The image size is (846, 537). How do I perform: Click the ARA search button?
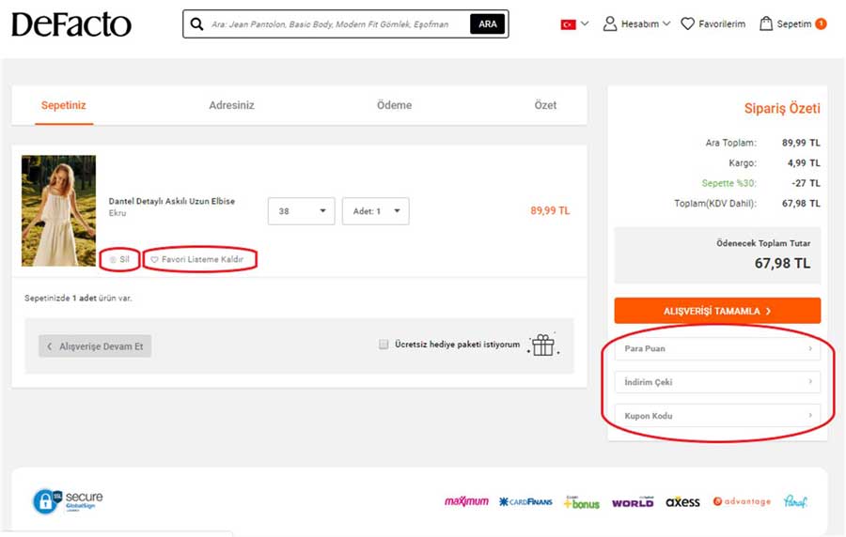point(487,24)
